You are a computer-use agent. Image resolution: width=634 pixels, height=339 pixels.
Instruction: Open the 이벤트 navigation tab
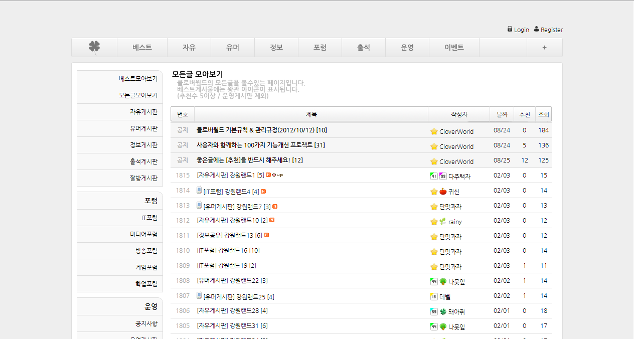[454, 48]
